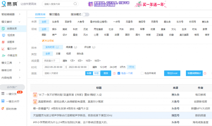This screenshot has height=126, width=212.
Task: Click author 海鸟咸鱼食堂
Action: (201, 122)
